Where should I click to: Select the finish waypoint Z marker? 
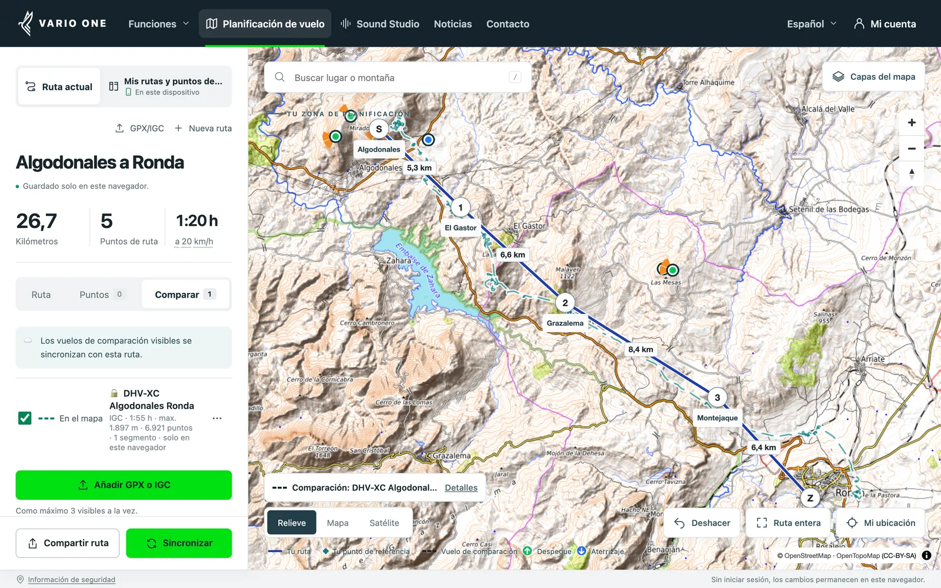(810, 498)
